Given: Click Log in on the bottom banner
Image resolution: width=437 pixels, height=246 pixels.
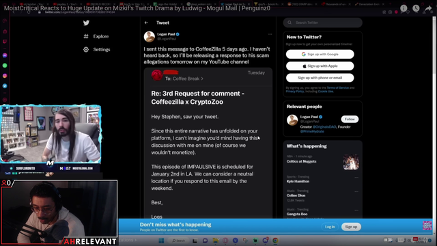Looking at the screenshot, I should (330, 227).
